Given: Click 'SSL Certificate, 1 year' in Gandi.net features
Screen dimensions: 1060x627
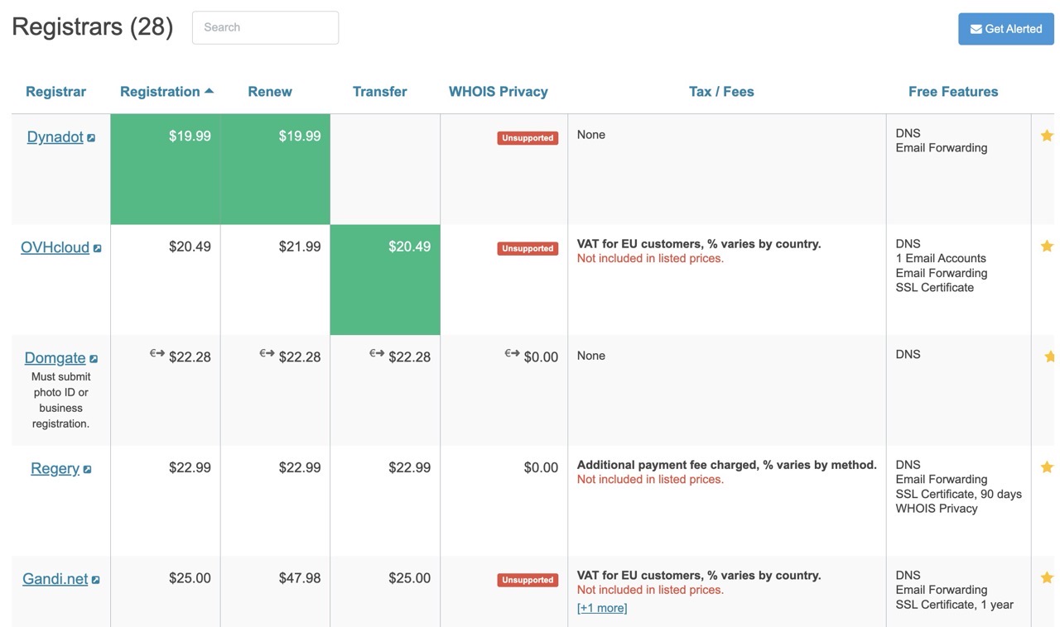Looking at the screenshot, I should tap(955, 605).
